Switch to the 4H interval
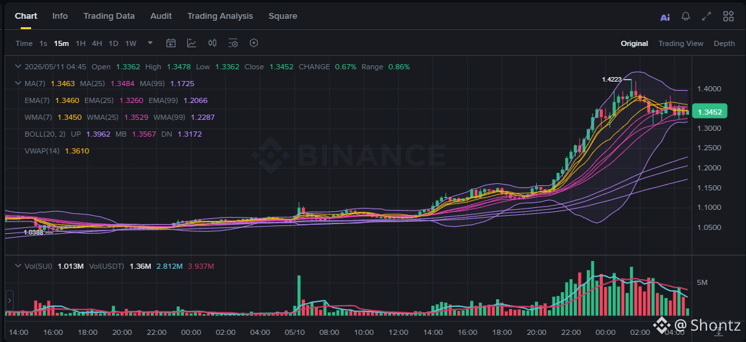The height and width of the screenshot is (342, 746). pyautogui.click(x=97, y=43)
